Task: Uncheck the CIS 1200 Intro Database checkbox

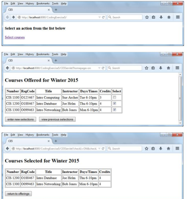Action: point(114,103)
